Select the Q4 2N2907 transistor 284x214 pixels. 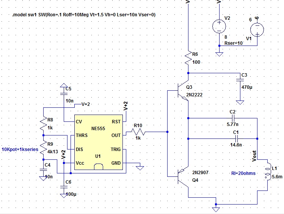(x=183, y=177)
